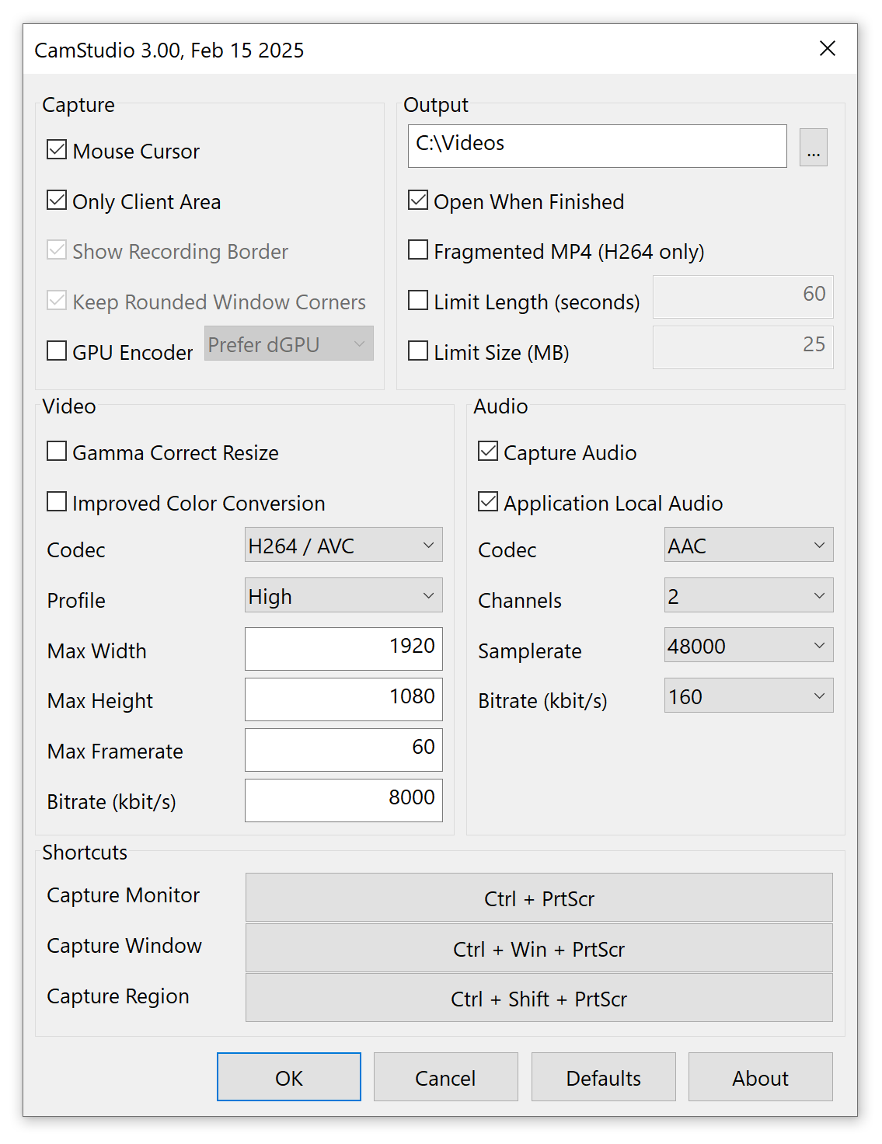Open the video Codec H264 / AVC dropdown
The height and width of the screenshot is (1144, 882).
343,546
